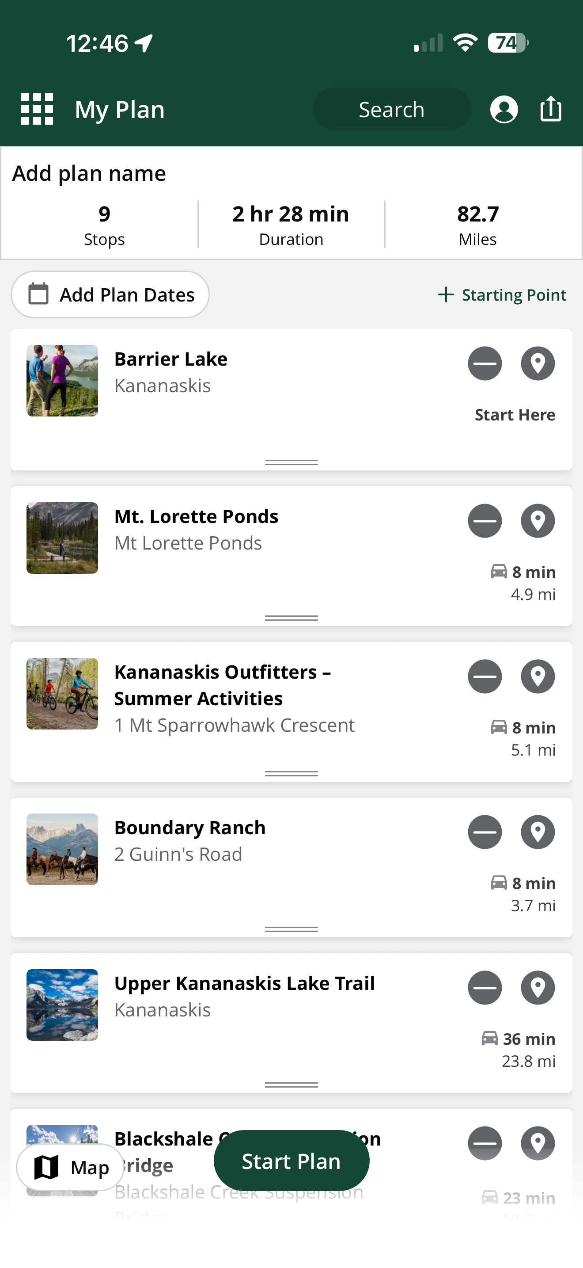
Task: Click the Search field
Action: 392,109
